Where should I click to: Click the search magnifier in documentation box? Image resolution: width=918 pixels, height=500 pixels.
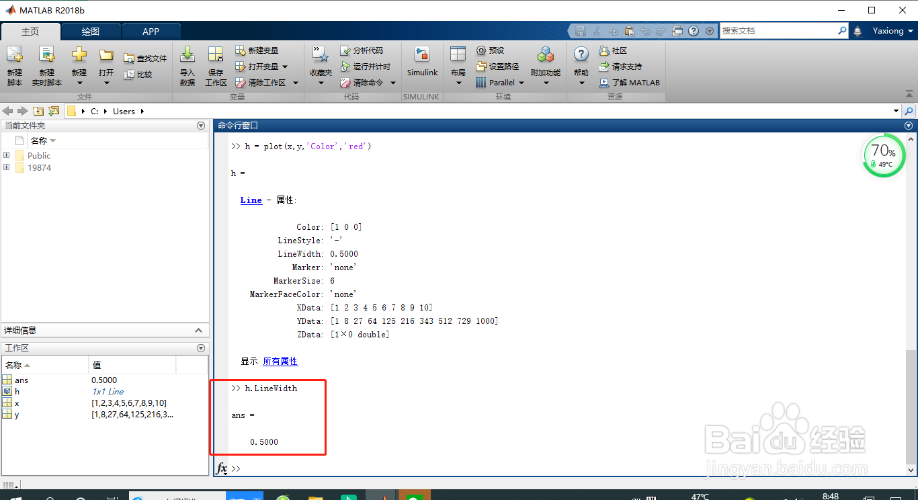842,31
